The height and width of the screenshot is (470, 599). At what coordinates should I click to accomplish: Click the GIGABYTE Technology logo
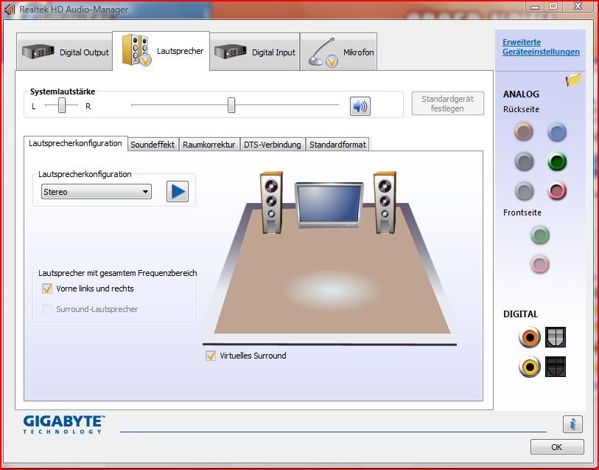click(x=63, y=424)
